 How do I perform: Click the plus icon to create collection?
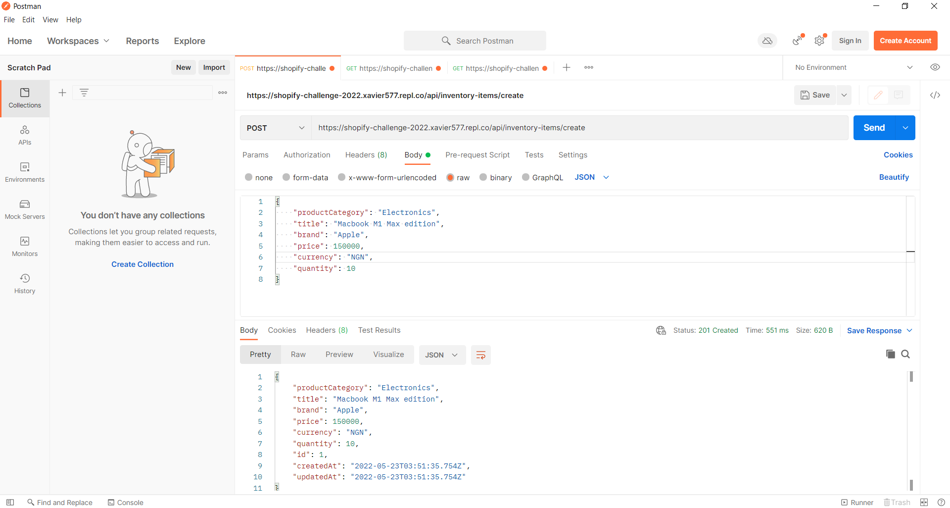(x=62, y=93)
